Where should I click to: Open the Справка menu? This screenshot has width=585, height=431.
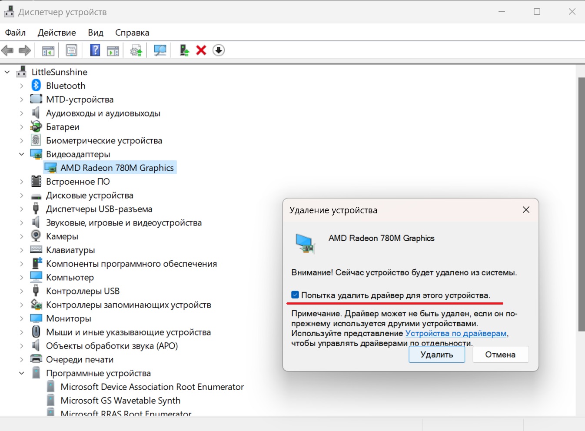pyautogui.click(x=132, y=33)
